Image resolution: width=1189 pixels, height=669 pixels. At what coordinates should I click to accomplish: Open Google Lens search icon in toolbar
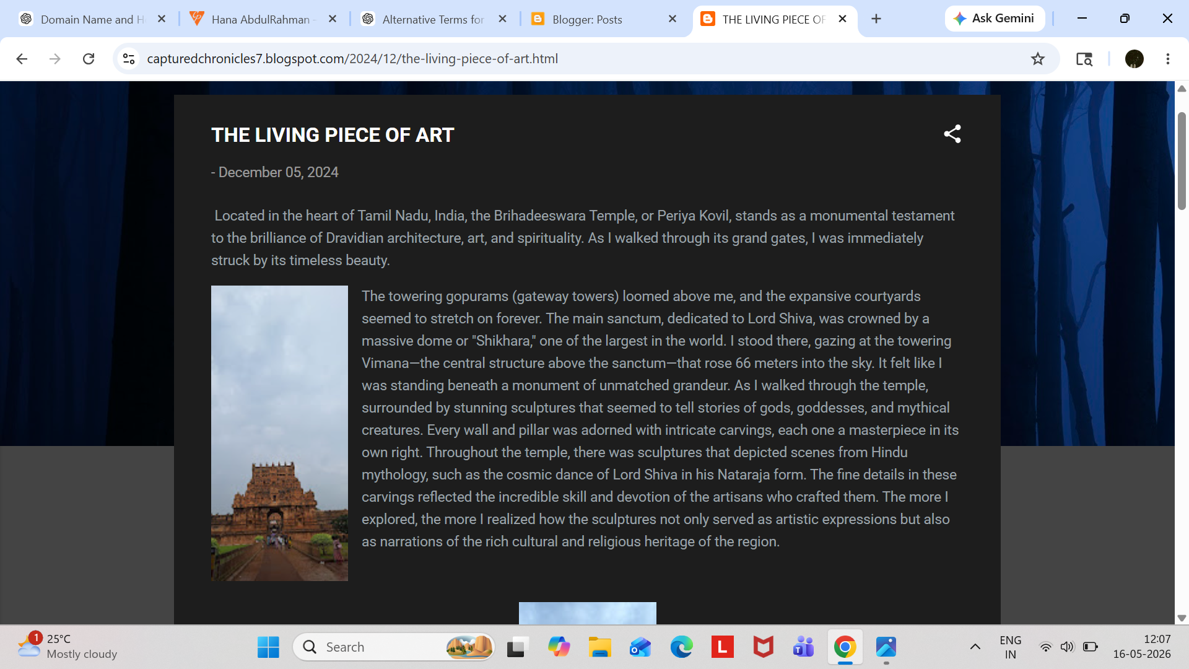[1084, 59]
